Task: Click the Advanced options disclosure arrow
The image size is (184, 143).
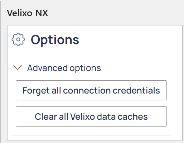Action: click(18, 67)
